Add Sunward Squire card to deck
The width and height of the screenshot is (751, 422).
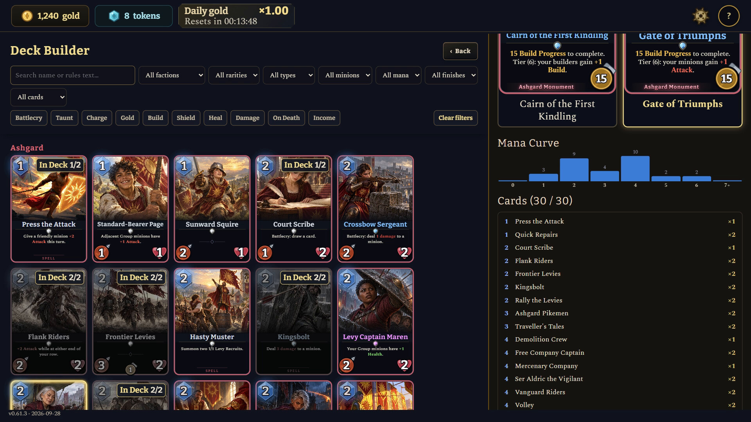(212, 209)
